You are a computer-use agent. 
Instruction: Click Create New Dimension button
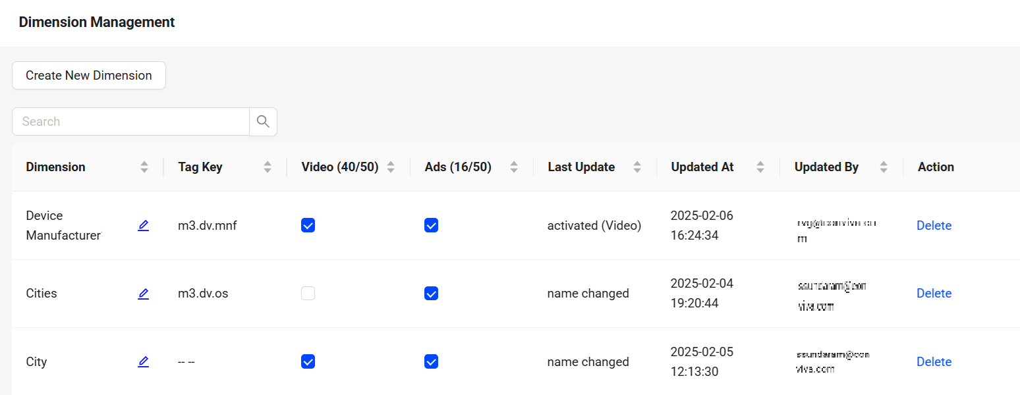(89, 76)
